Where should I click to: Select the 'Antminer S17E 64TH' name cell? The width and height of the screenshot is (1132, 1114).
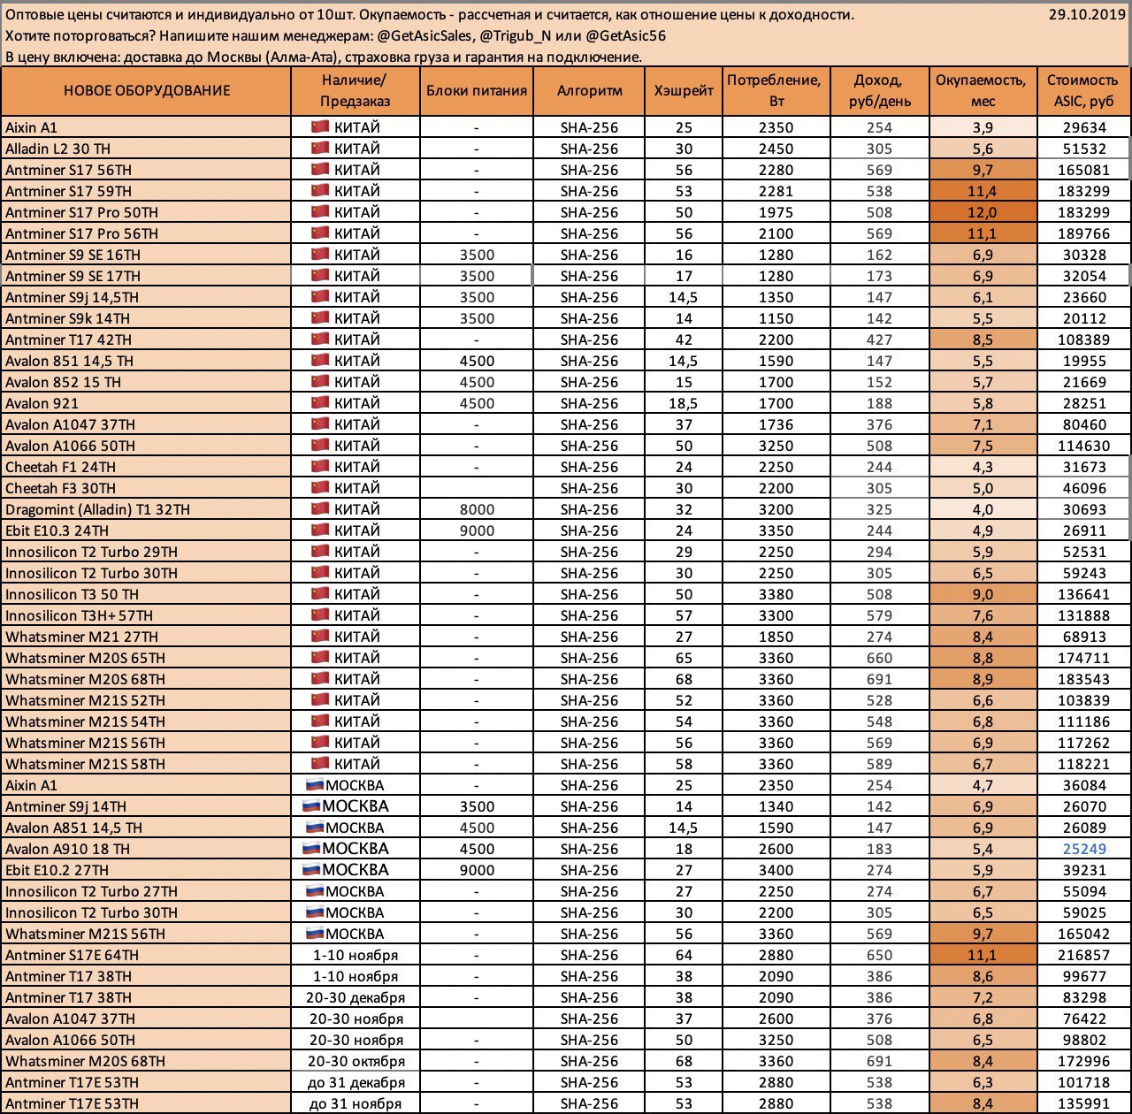pyautogui.click(x=147, y=955)
